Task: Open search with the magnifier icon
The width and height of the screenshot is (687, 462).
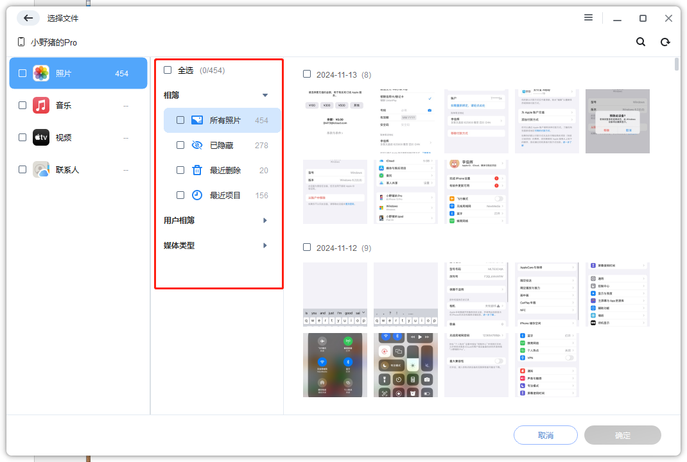Action: pyautogui.click(x=640, y=41)
